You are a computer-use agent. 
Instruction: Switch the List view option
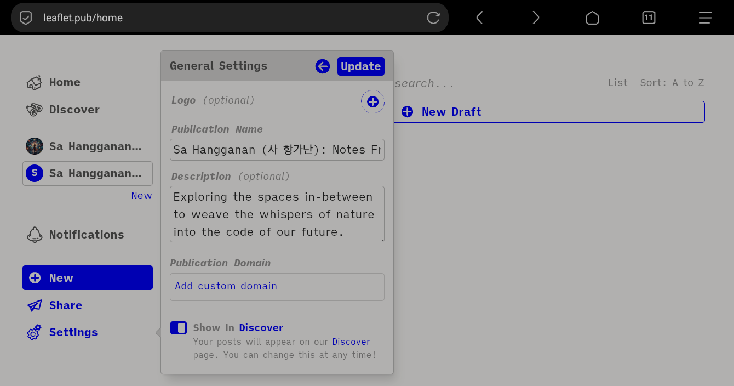[617, 83]
